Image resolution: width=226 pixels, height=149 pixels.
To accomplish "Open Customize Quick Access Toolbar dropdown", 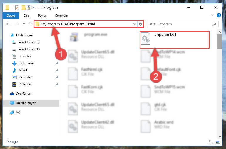I will click(x=38, y=8).
